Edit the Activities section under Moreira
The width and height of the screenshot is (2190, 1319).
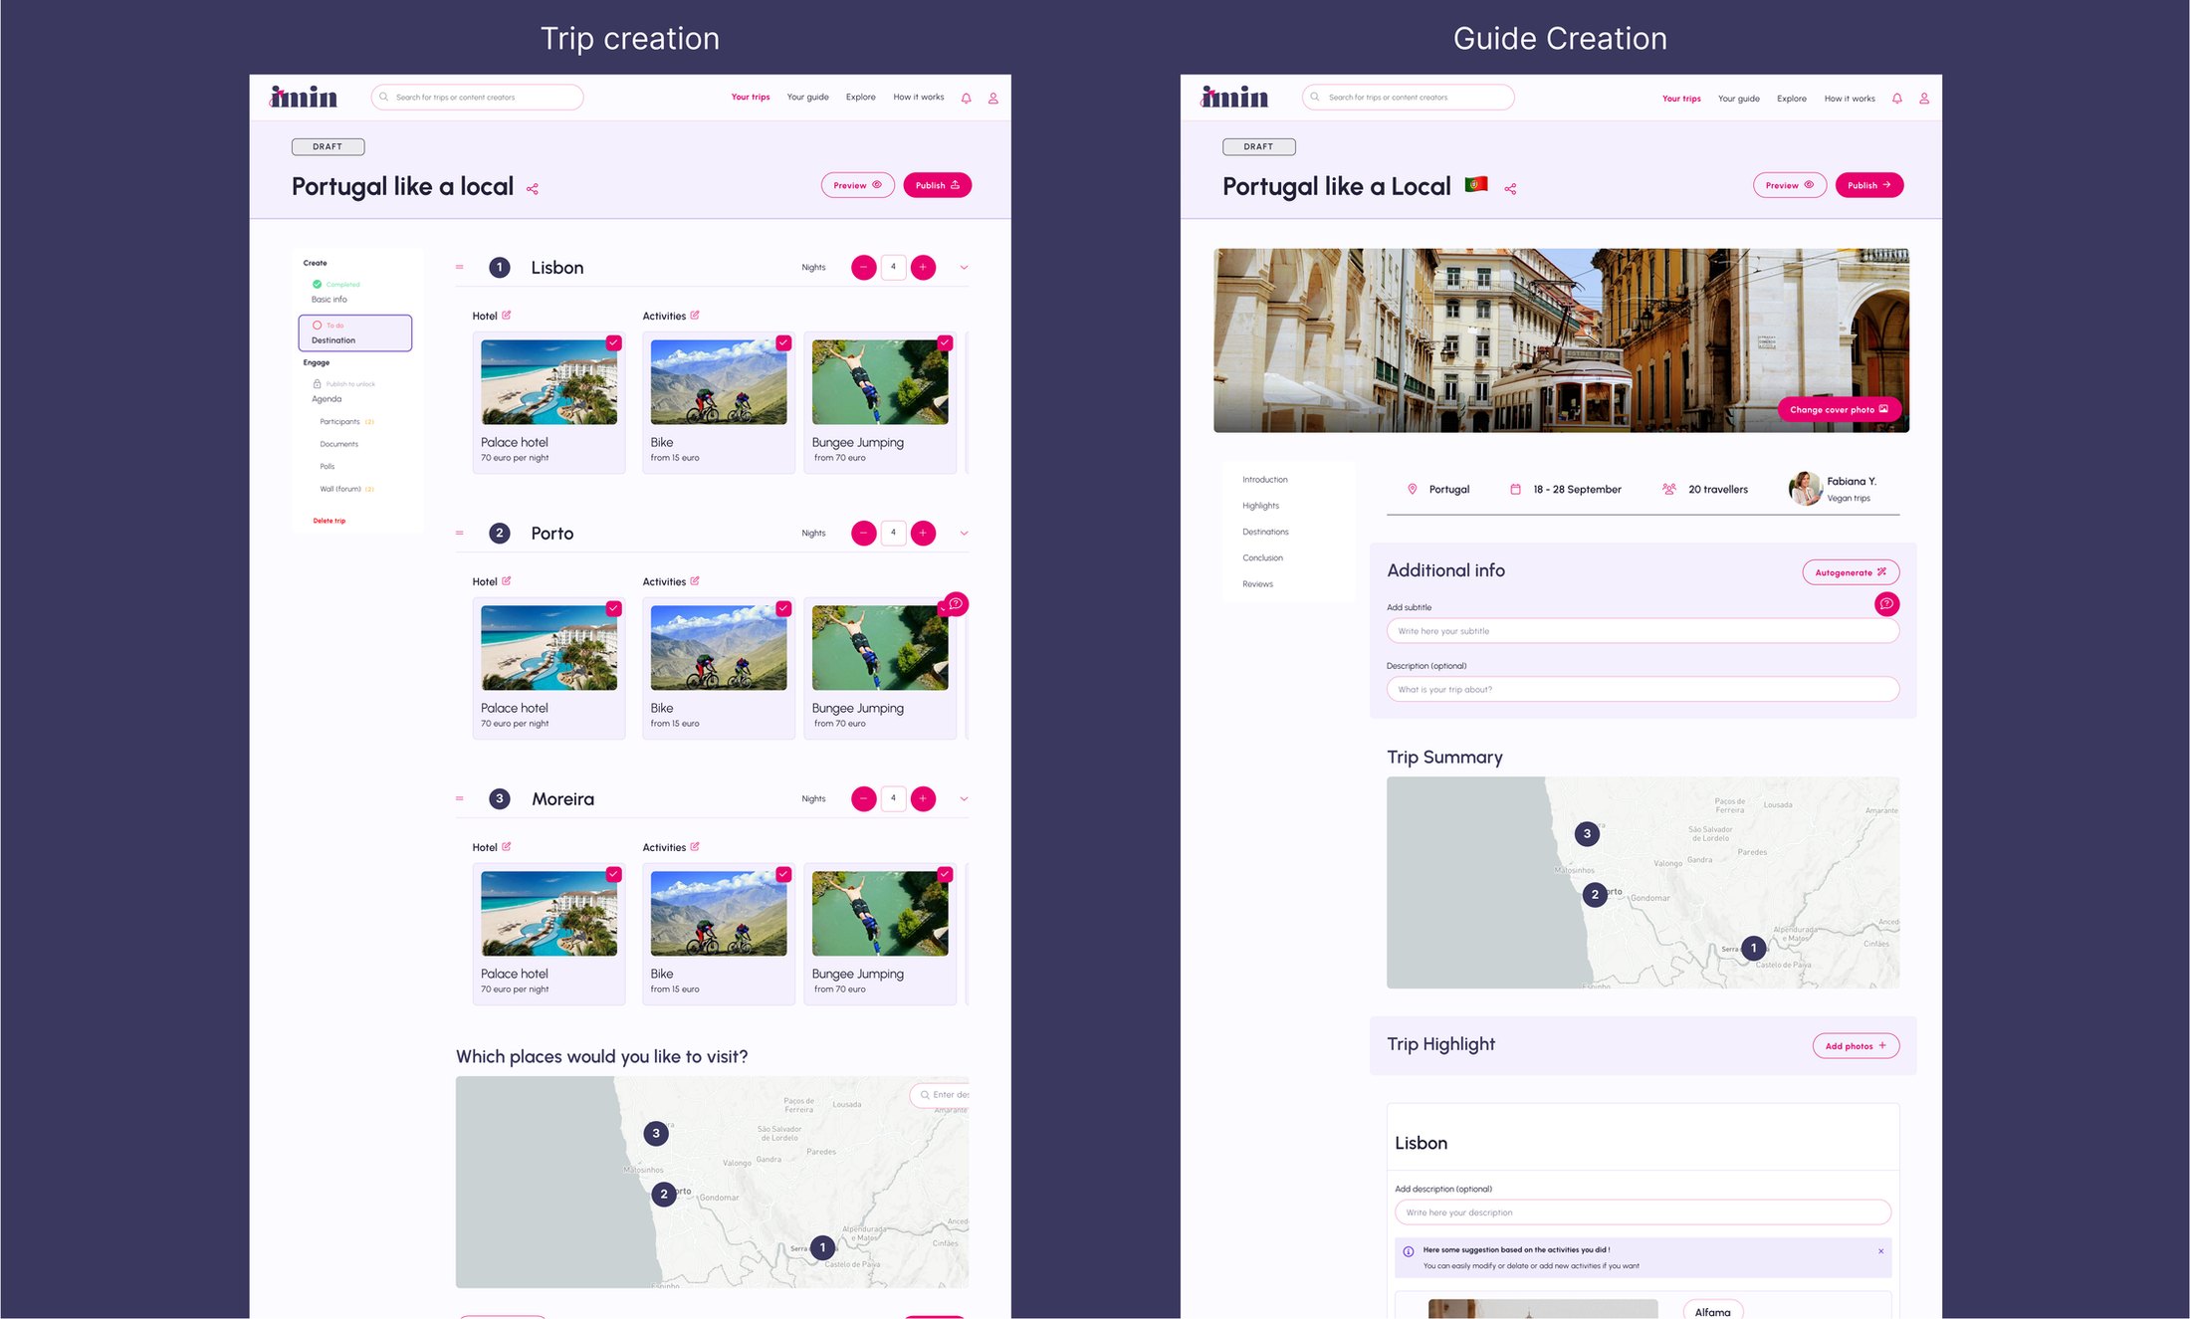point(695,847)
